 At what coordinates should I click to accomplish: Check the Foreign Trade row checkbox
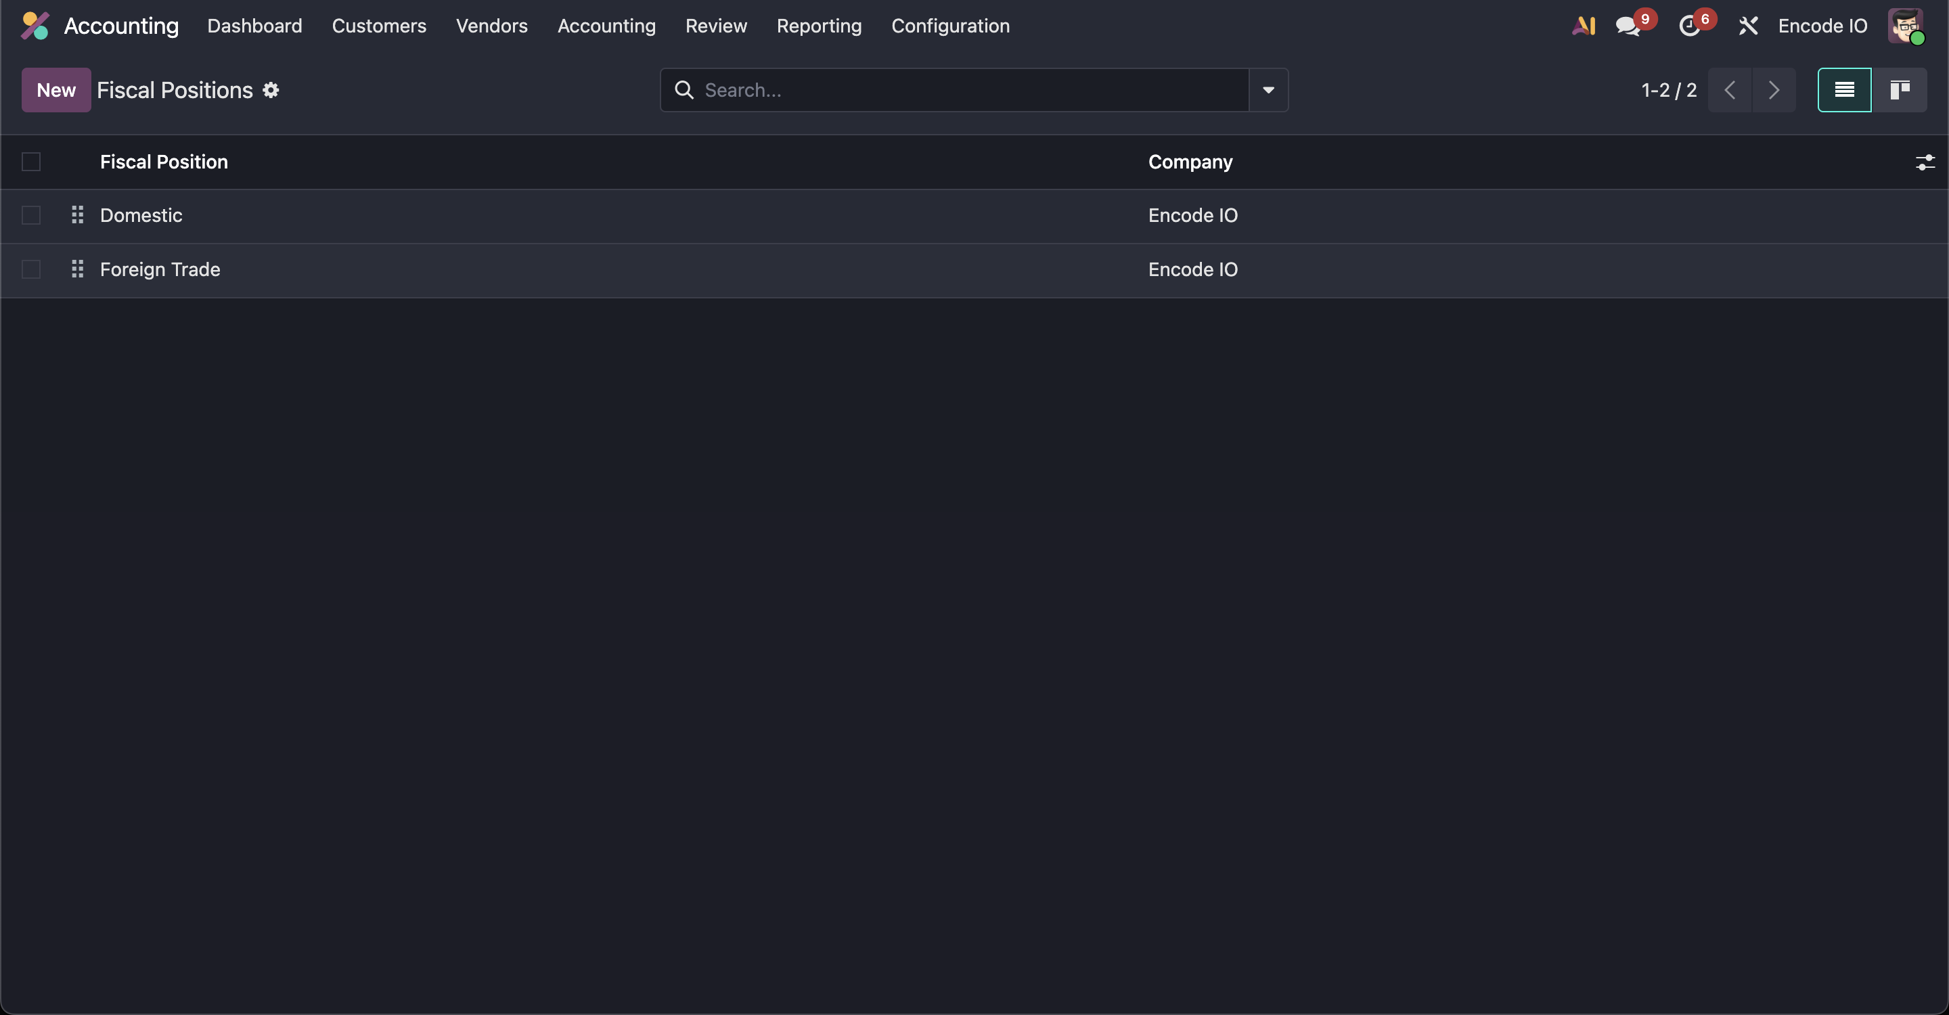[x=31, y=269]
